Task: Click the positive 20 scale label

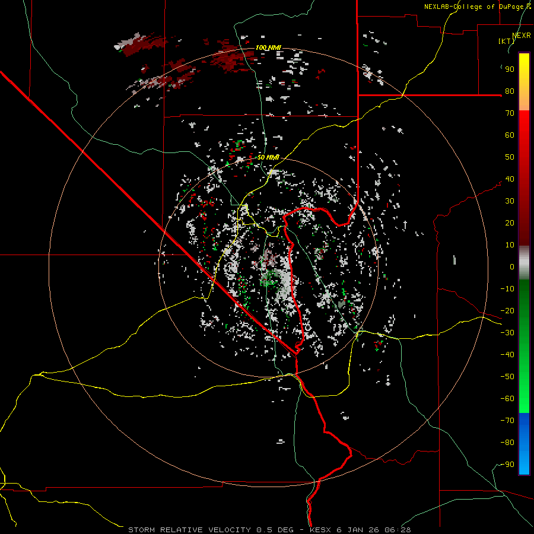Action: (x=510, y=223)
